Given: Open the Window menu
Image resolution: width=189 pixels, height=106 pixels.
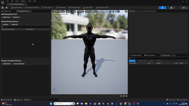Looking at the screenshot, I should (x=23, y=1).
